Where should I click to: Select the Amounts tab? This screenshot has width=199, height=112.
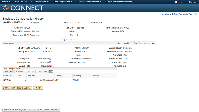pos(9,72)
